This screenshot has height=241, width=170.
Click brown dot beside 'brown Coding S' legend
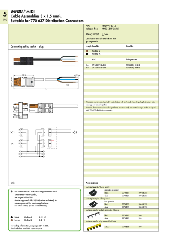[12, 220]
